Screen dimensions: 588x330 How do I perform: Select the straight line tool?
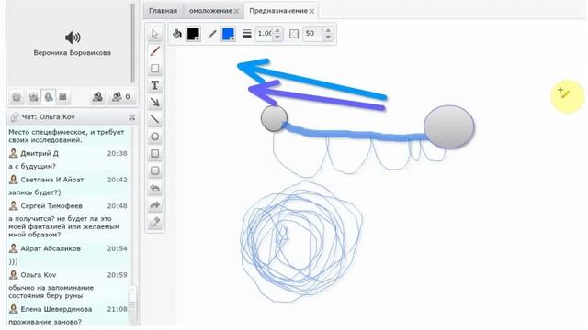coord(155,119)
